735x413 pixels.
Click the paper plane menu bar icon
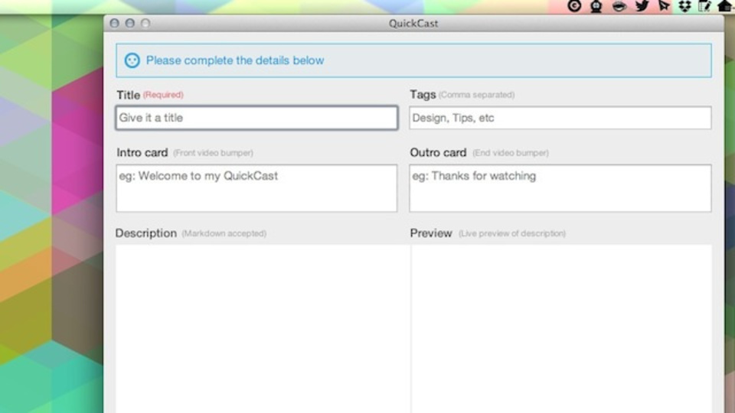664,5
